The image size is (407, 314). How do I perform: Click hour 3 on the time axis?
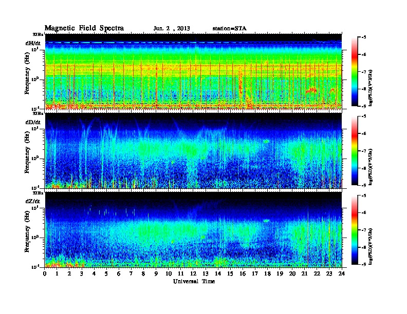[82, 273]
